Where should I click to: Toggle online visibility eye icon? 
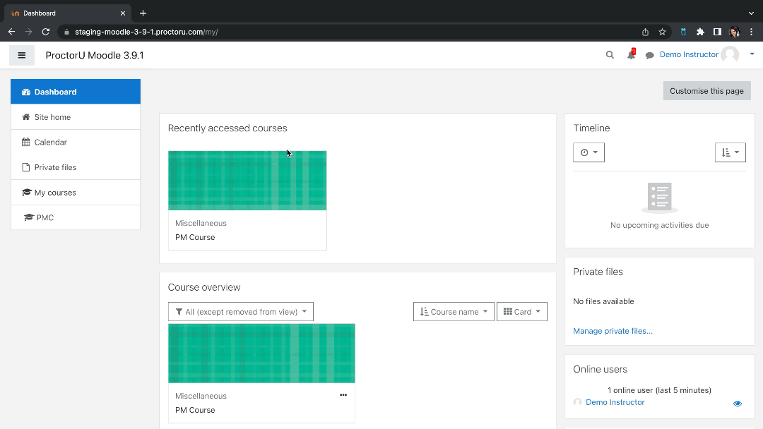point(737,404)
